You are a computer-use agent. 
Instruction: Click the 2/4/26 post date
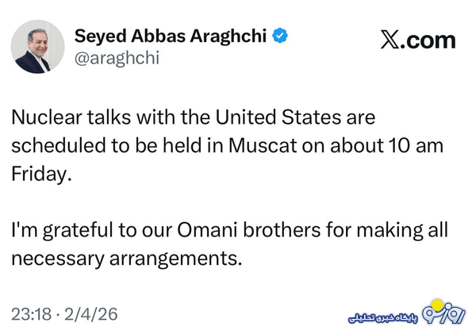[x=92, y=313]
